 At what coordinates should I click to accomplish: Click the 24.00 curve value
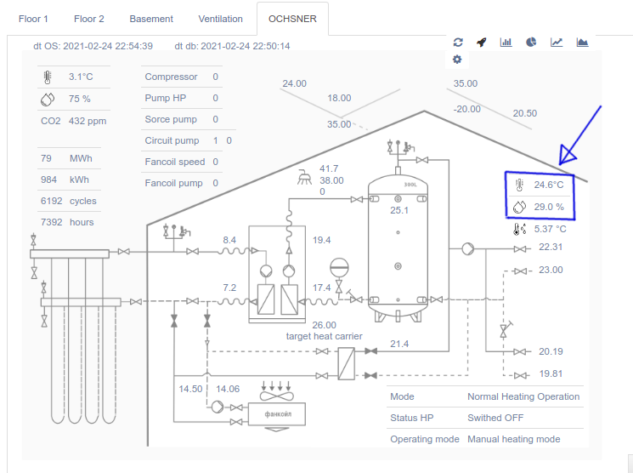(x=294, y=83)
